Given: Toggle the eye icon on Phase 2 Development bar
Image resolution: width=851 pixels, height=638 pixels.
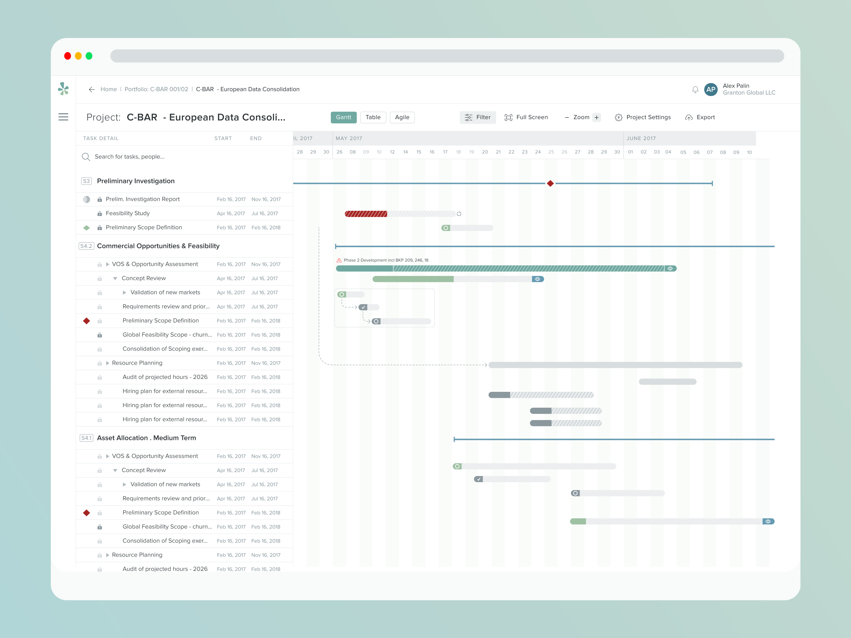Looking at the screenshot, I should coord(670,268).
